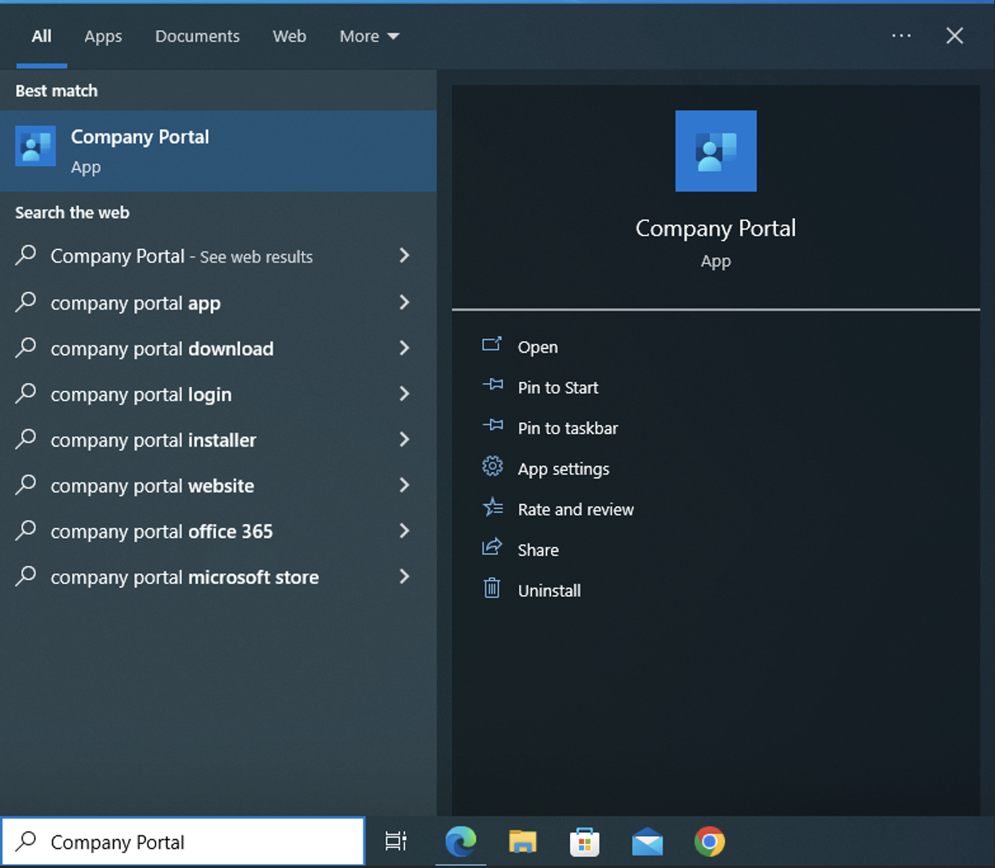Expand the company portal download suggestion

tap(405, 348)
